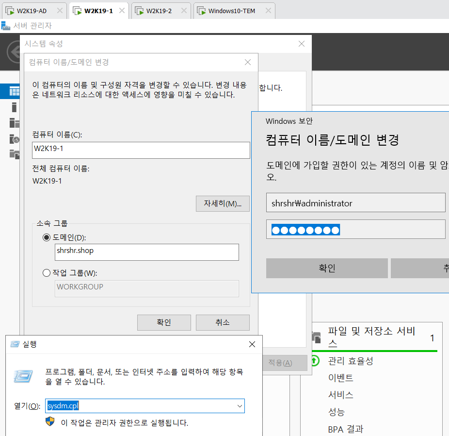The height and width of the screenshot is (436, 449).
Task: Click the 자세히(M)... button
Action: tap(223, 203)
